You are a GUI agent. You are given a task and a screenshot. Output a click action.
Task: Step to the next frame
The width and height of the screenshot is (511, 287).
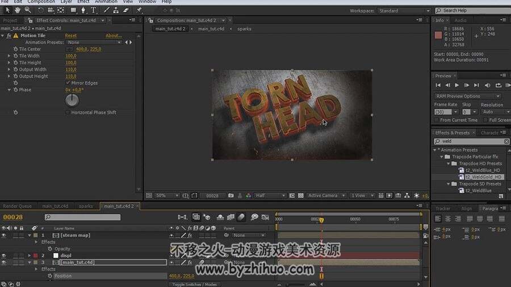tap(466, 85)
